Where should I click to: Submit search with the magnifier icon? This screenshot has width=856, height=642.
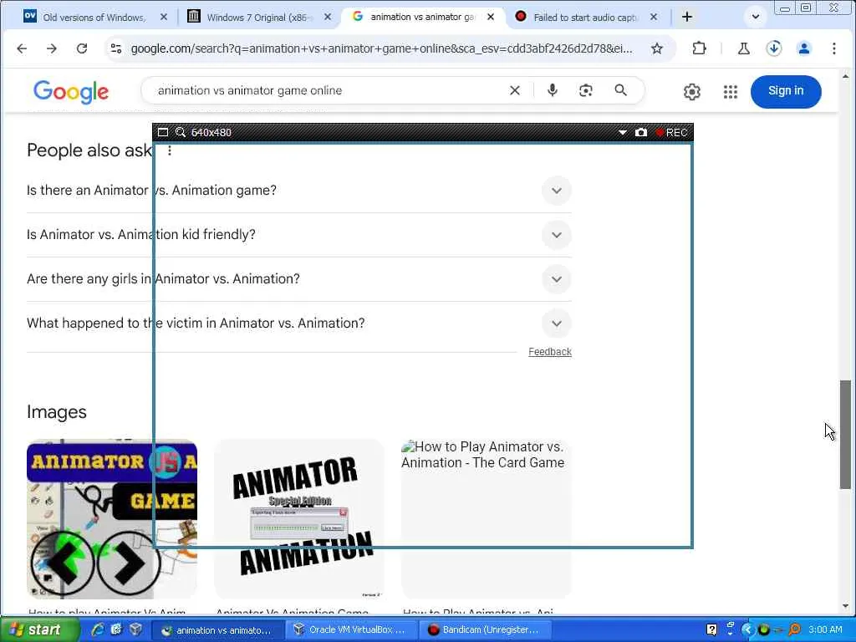(621, 90)
